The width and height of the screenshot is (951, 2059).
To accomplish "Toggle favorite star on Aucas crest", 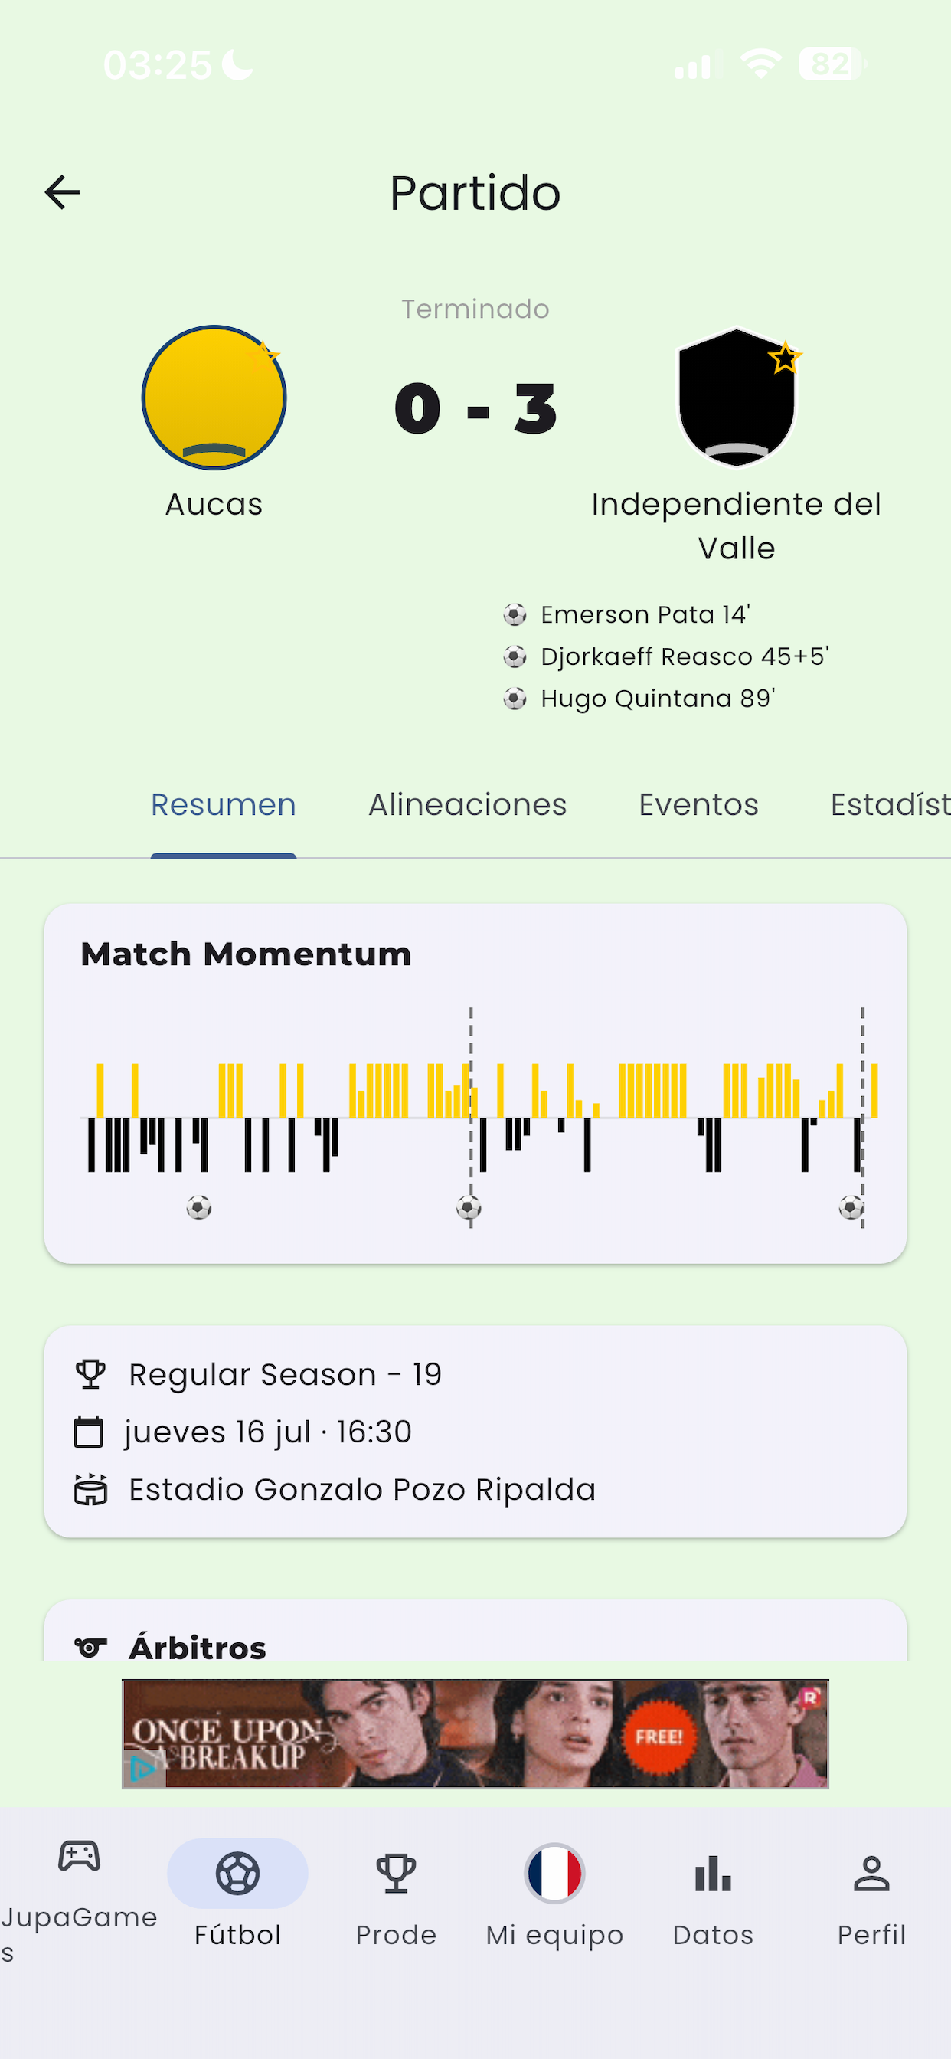I will [263, 355].
